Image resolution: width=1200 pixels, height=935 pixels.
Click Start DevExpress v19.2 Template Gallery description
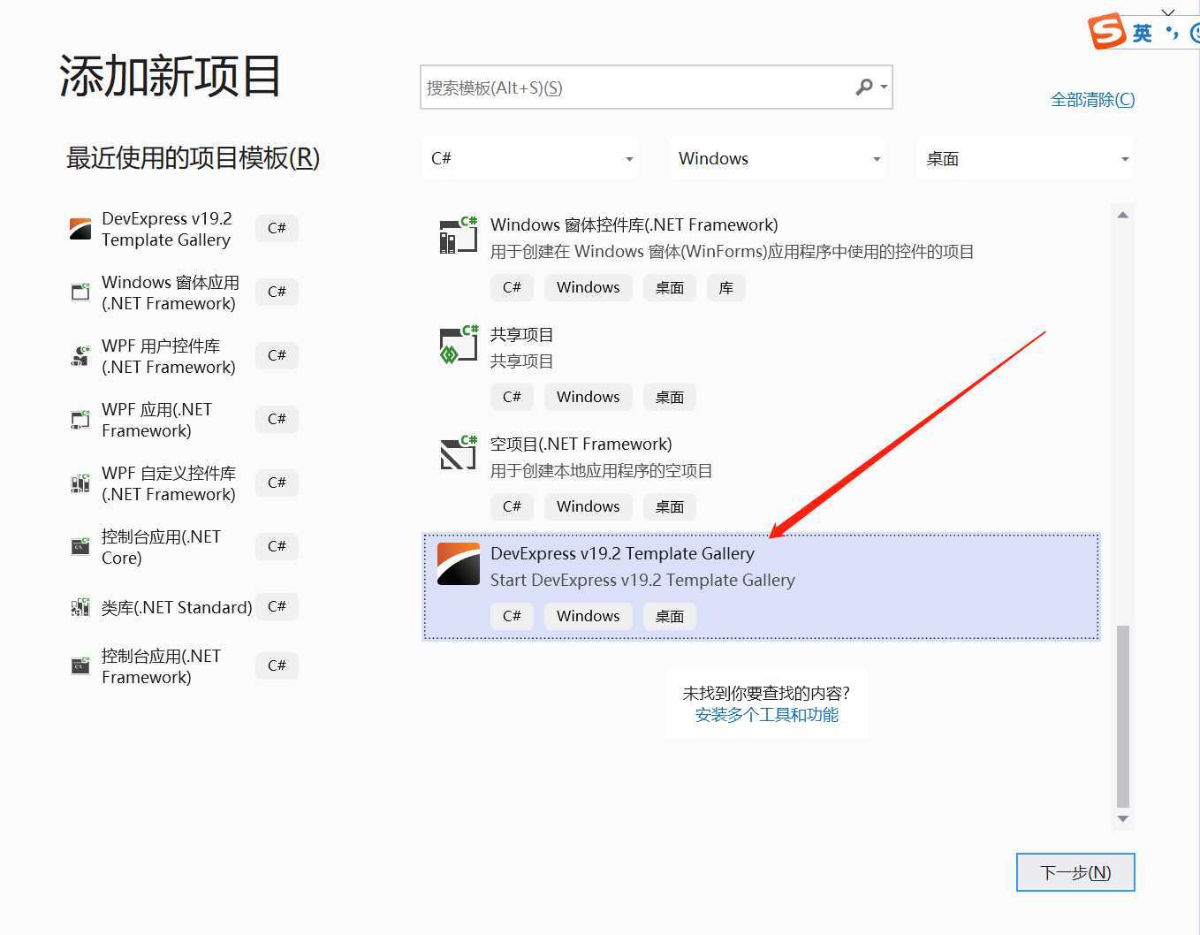click(642, 580)
